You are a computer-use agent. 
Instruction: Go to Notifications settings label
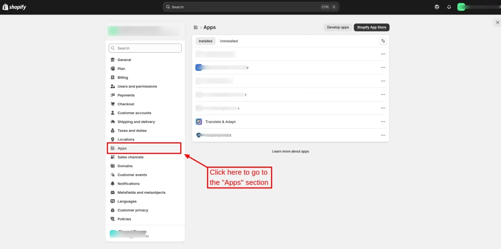pos(129,184)
